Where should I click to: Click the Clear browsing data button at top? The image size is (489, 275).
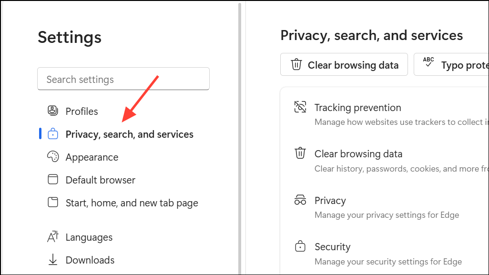click(x=344, y=64)
